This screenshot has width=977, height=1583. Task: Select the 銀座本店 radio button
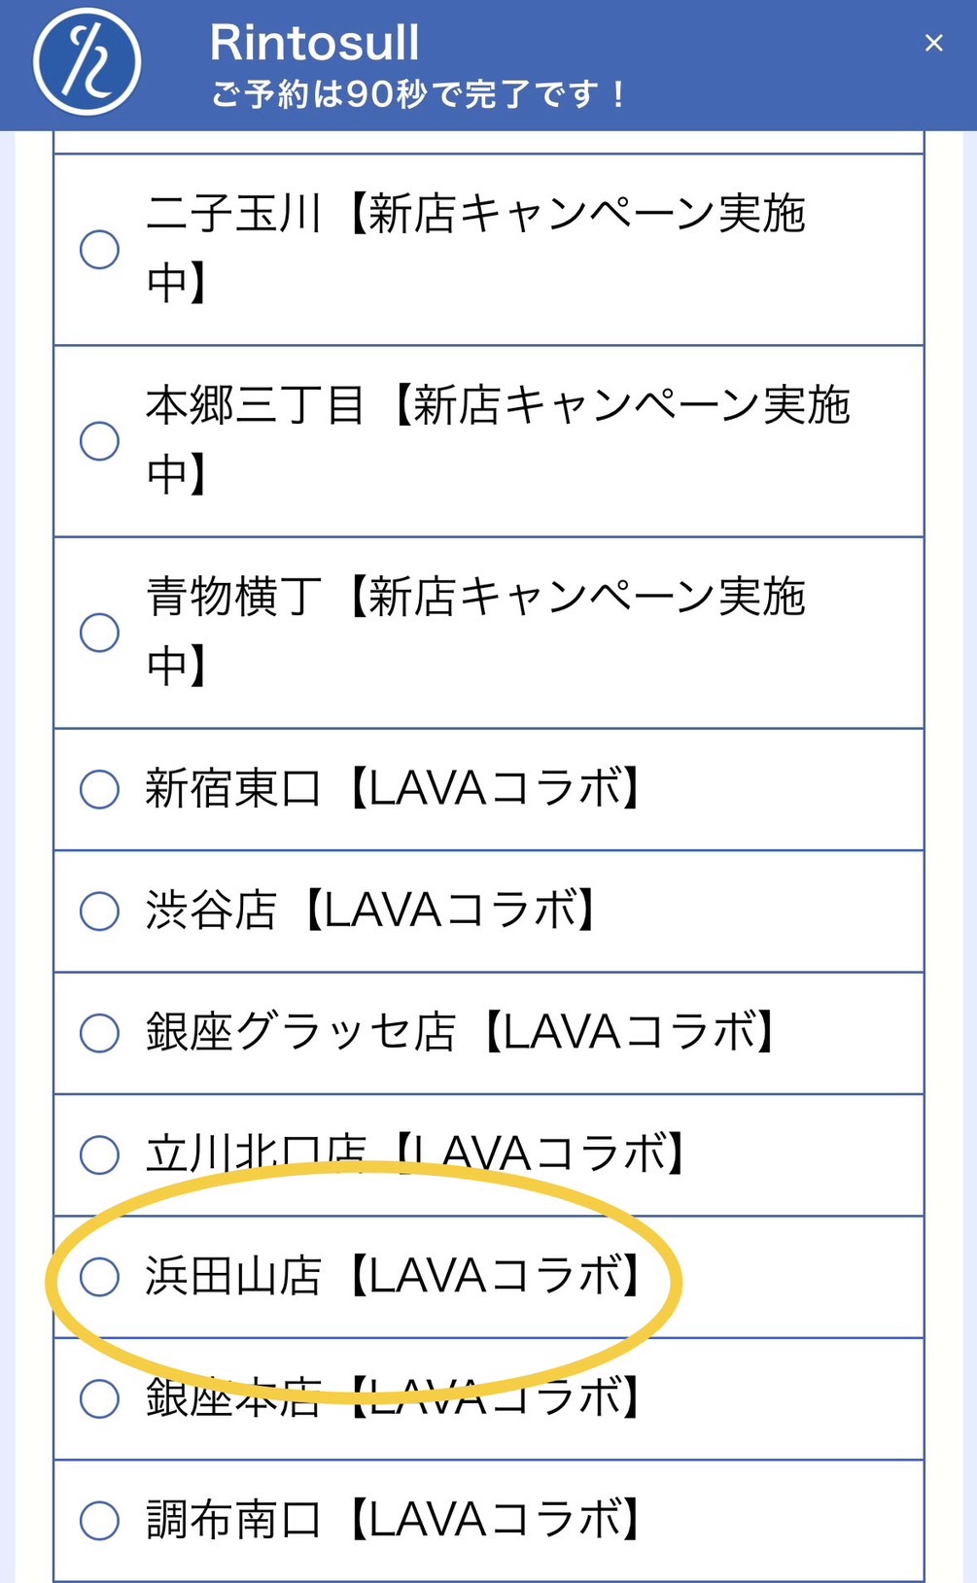coord(99,1399)
